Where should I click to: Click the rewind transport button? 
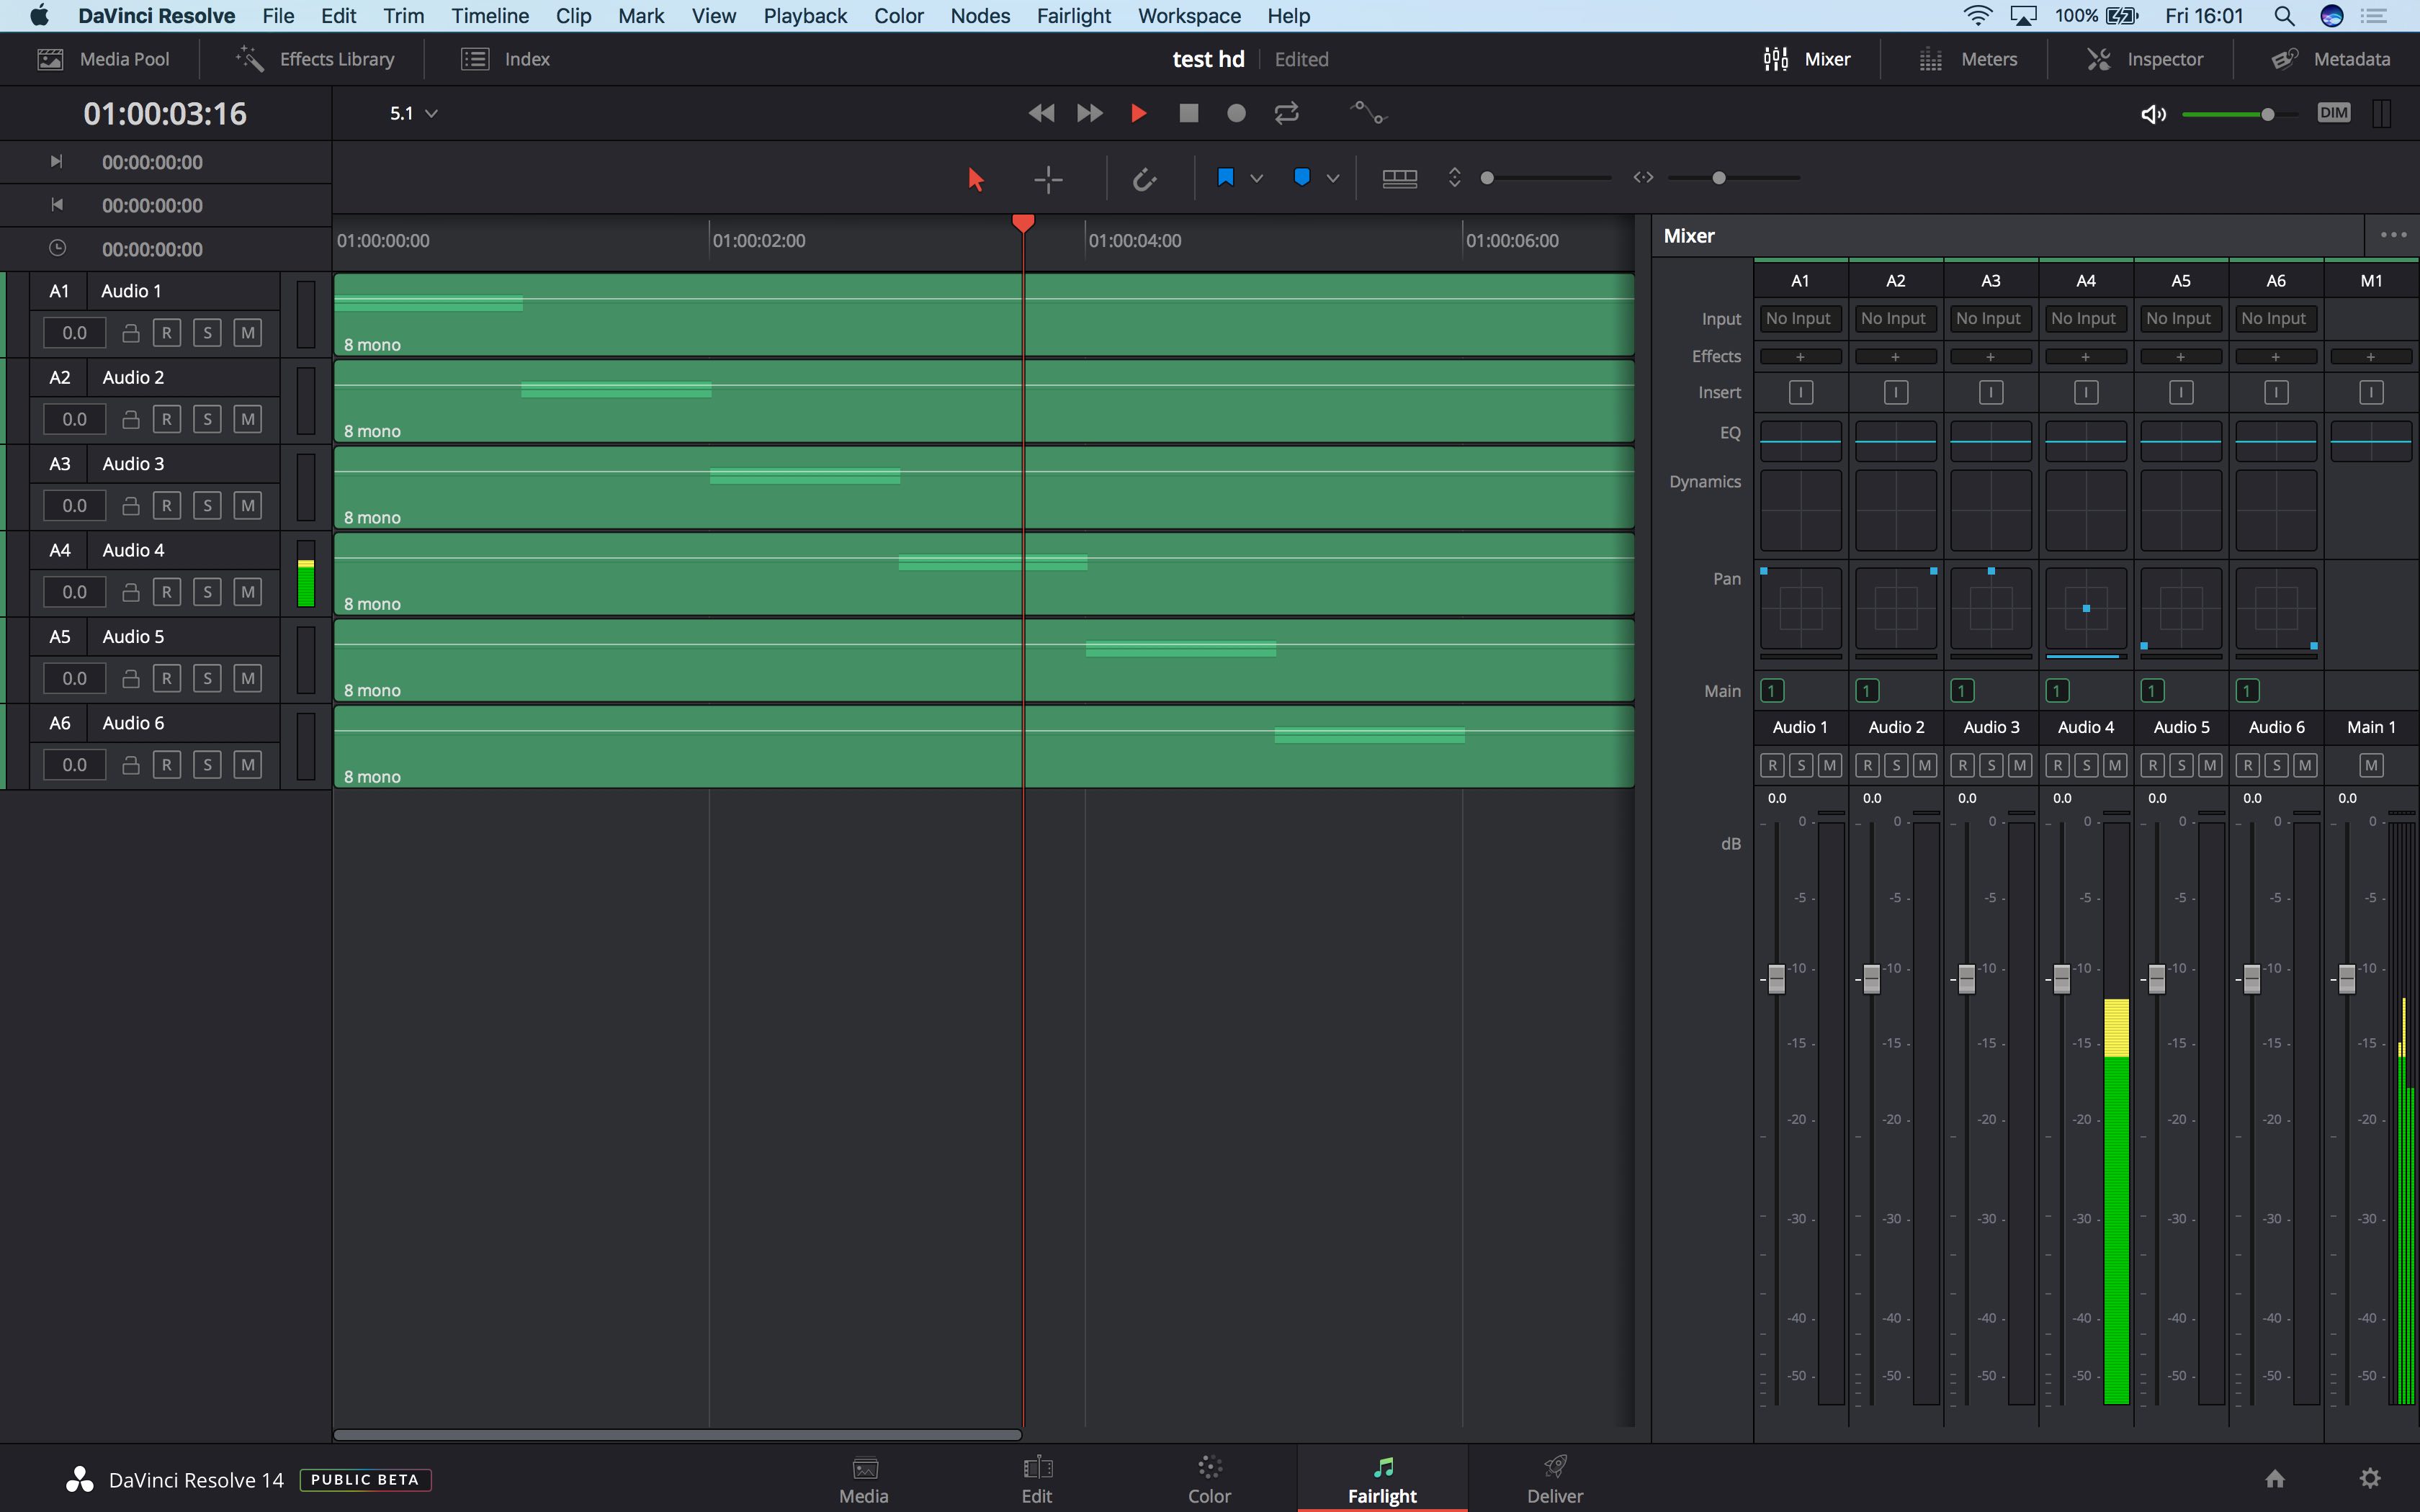[1041, 113]
